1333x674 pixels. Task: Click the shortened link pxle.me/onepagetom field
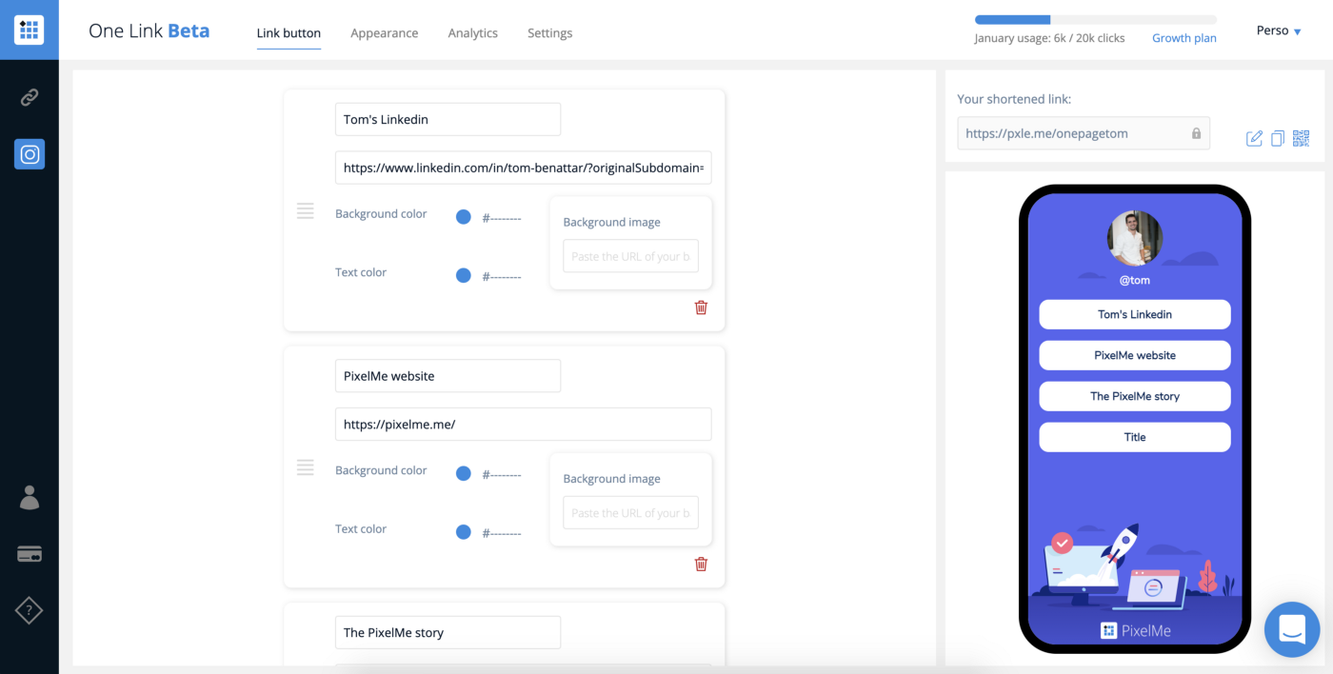(1084, 133)
